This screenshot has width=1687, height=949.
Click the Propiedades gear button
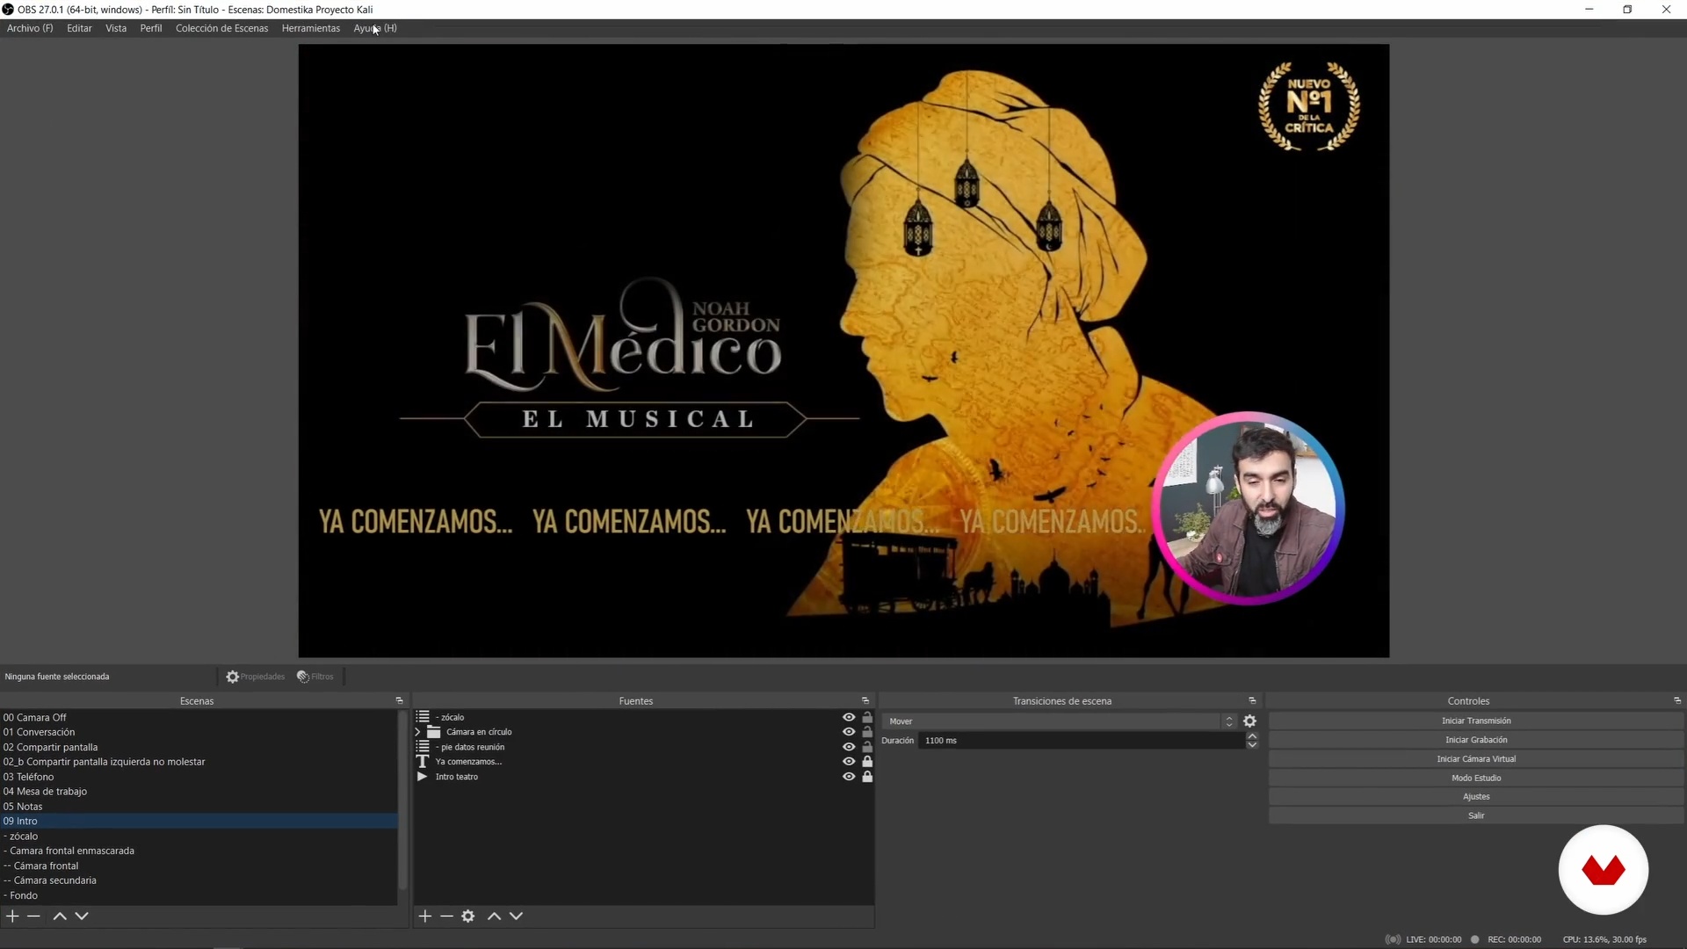[255, 677]
